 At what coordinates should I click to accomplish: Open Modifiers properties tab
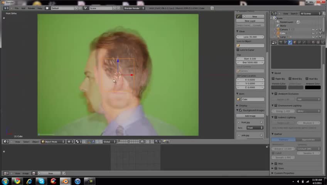[304, 42]
